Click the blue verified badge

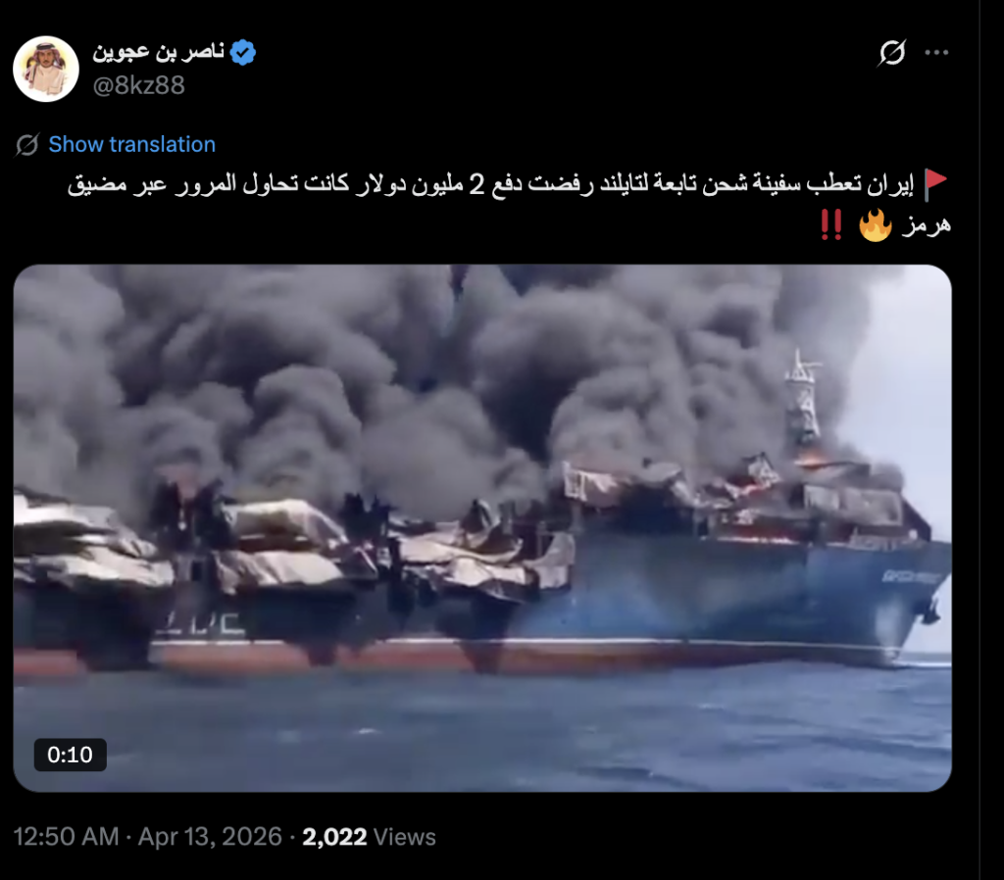243,52
